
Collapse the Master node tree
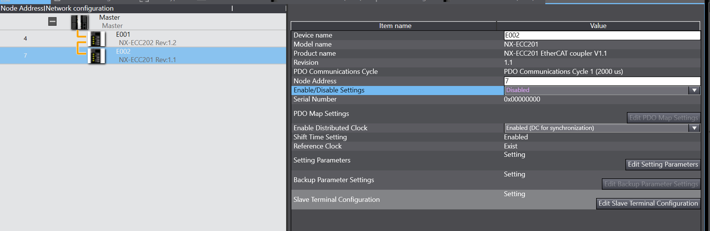point(52,22)
